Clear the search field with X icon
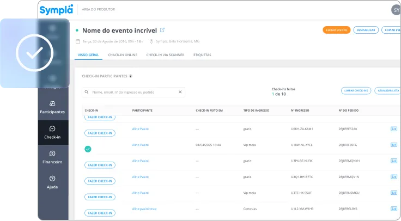This screenshot has width=401, height=221. [x=180, y=92]
